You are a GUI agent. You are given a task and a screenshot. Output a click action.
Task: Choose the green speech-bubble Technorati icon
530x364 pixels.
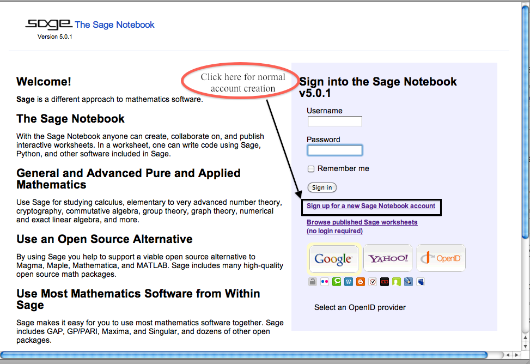(x=337, y=282)
